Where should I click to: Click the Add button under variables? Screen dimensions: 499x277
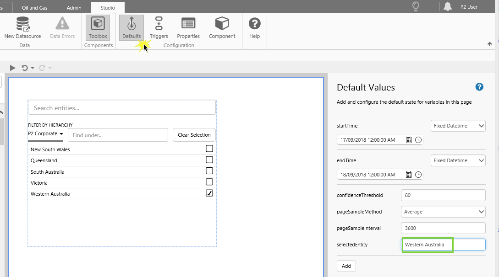(x=346, y=266)
